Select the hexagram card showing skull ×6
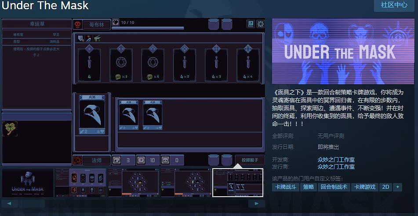 (153, 64)
